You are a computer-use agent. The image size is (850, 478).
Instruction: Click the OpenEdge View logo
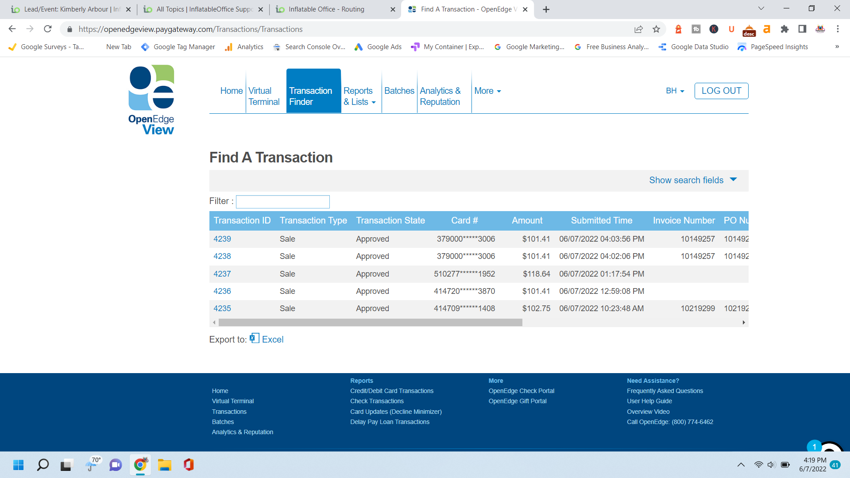tap(151, 100)
